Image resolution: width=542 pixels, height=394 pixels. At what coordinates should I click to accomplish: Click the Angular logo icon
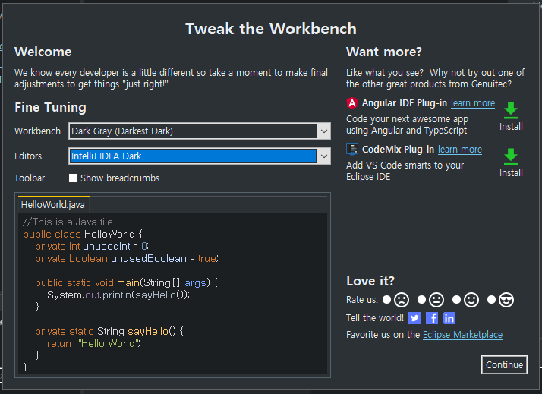[x=352, y=103]
